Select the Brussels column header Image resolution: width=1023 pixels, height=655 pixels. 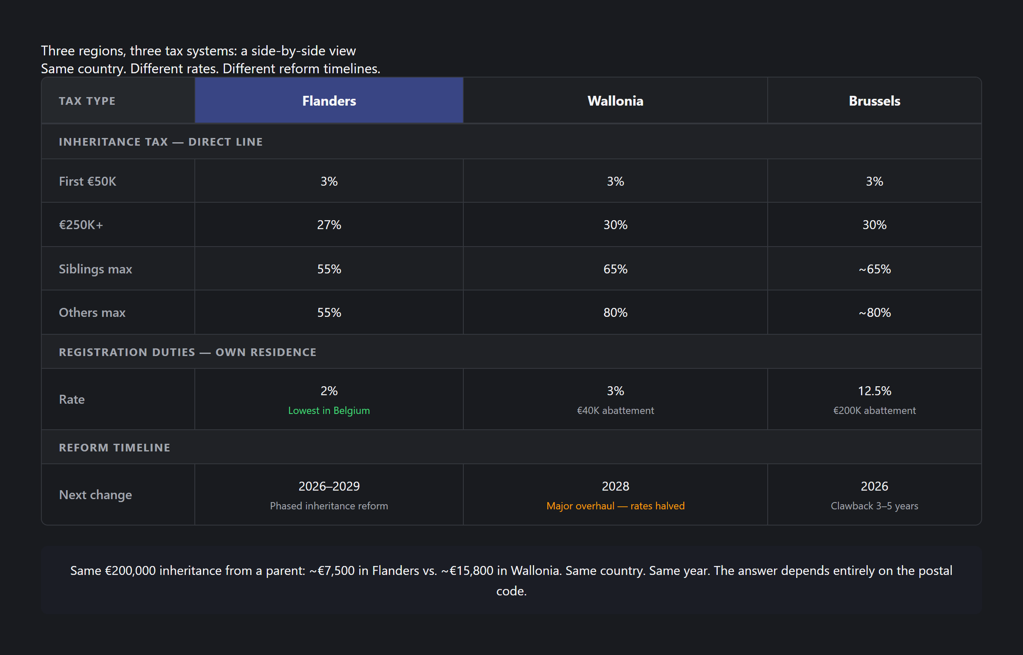click(x=874, y=101)
